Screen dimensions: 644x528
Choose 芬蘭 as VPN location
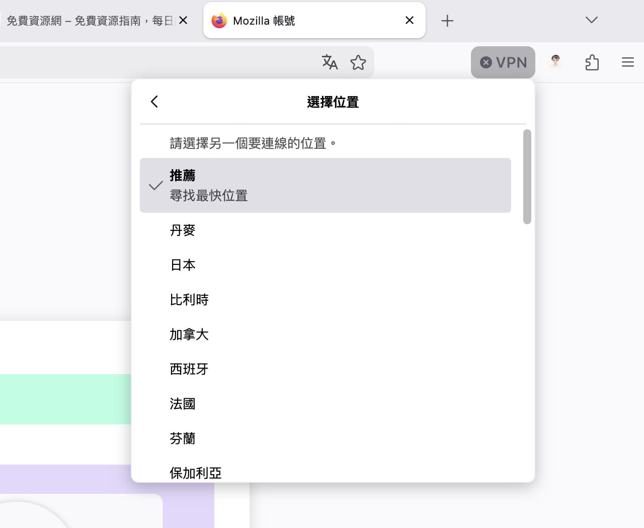pos(326,438)
